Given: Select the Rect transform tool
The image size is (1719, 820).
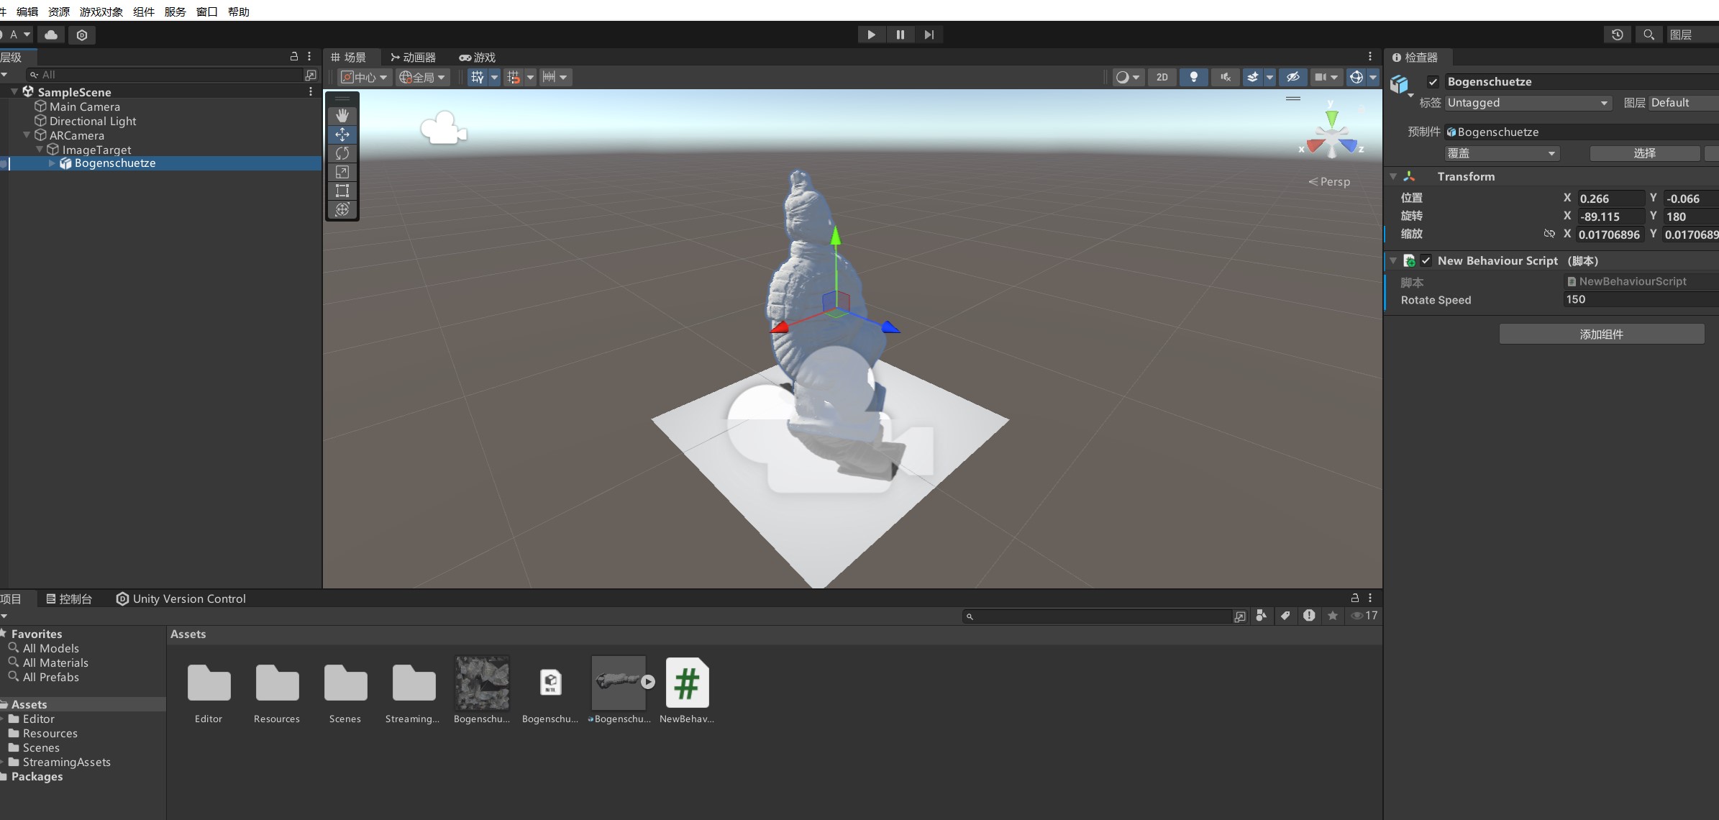Looking at the screenshot, I should tap(342, 191).
